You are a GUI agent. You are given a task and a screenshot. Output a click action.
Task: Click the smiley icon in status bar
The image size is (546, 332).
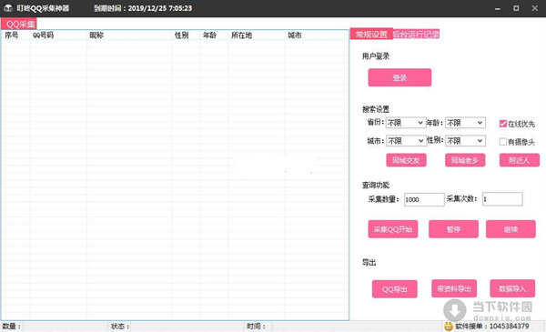[449, 326]
